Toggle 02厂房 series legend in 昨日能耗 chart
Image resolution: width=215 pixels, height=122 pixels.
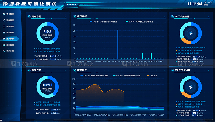click(x=127, y=22)
